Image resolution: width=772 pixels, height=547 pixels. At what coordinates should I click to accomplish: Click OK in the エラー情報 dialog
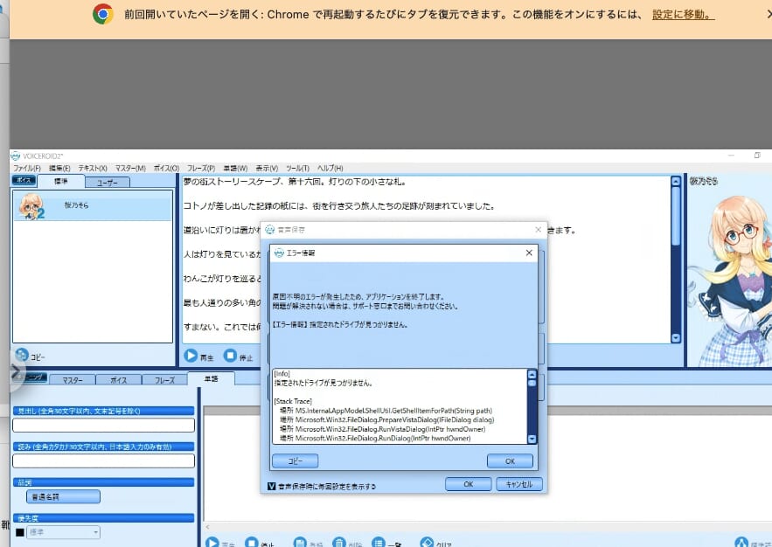(510, 460)
